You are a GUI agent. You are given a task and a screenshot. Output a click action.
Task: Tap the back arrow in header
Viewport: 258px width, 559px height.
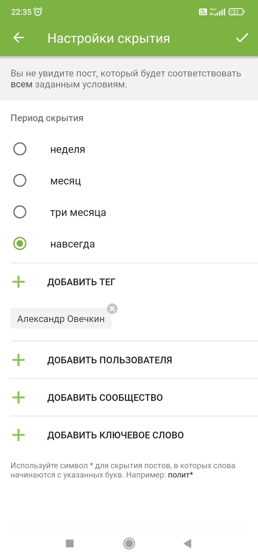18,38
